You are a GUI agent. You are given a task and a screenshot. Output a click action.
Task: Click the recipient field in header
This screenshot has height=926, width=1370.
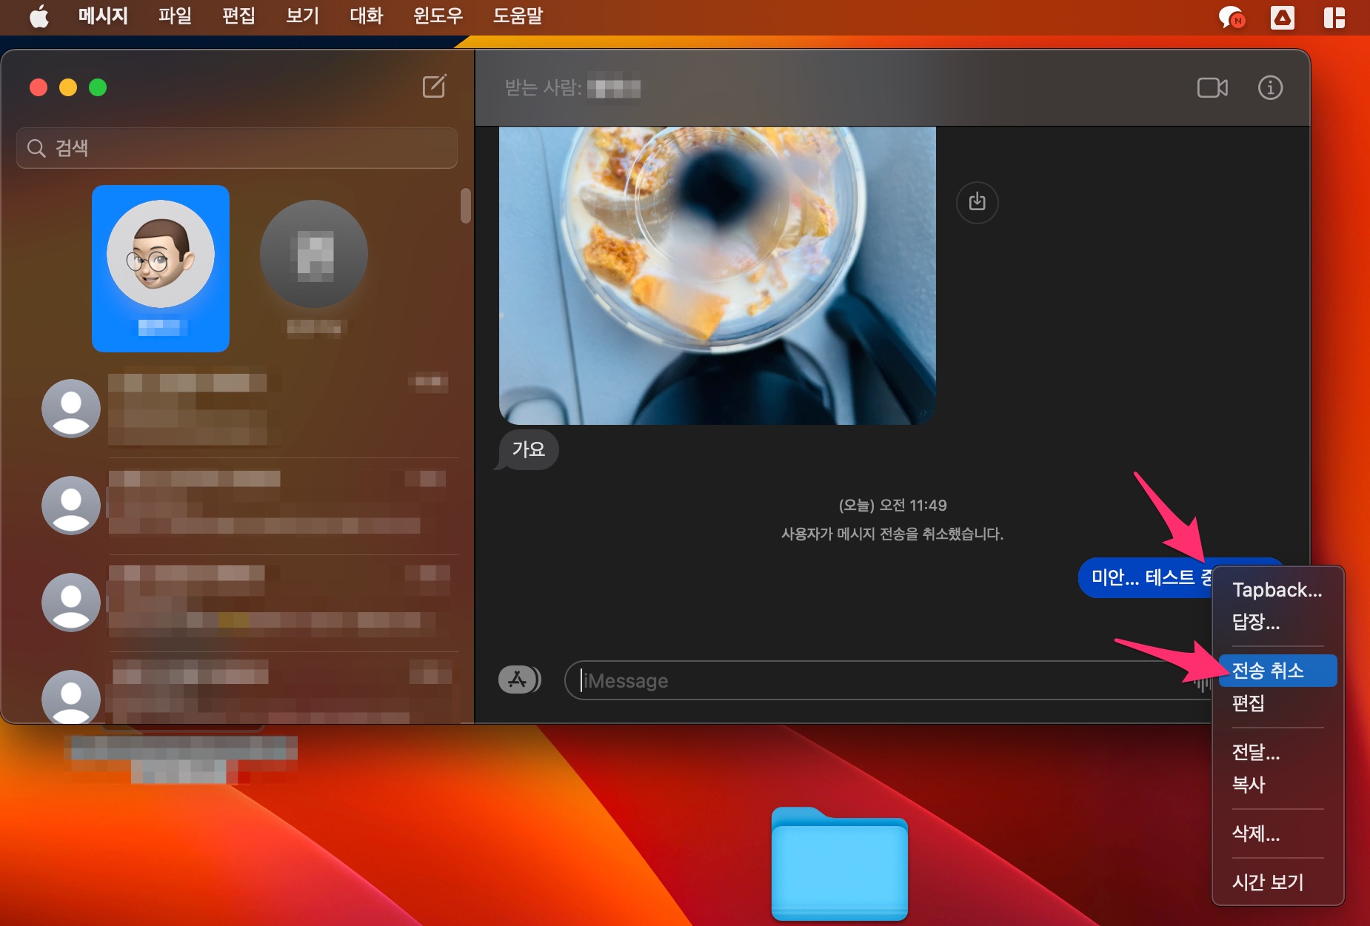point(572,88)
